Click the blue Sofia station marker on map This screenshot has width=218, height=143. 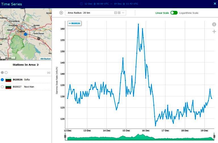pyautogui.click(x=25, y=34)
